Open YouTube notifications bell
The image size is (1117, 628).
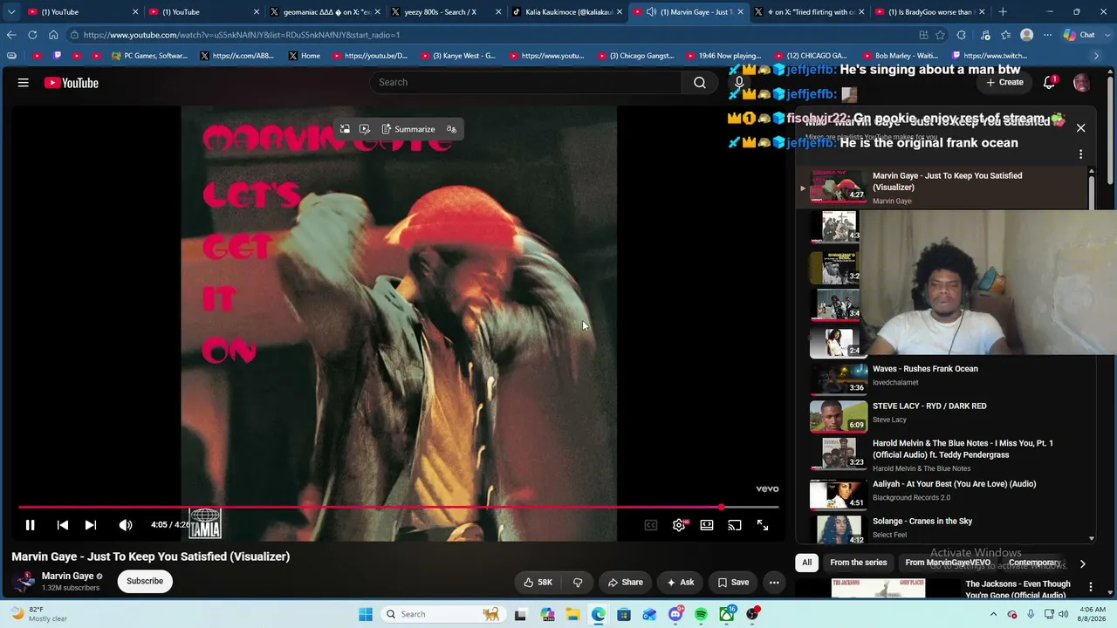(x=1049, y=82)
